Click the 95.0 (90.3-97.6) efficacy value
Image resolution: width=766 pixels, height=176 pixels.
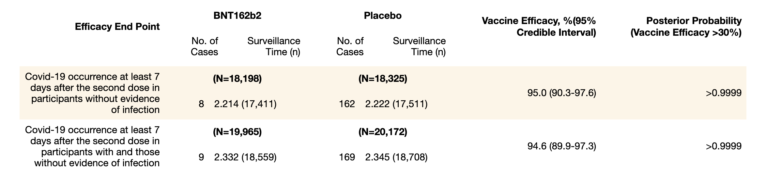pyautogui.click(x=561, y=93)
